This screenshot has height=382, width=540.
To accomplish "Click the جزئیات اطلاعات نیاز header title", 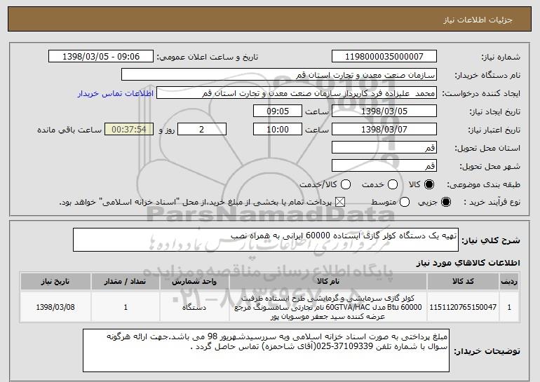I will pyautogui.click(x=478, y=20).
